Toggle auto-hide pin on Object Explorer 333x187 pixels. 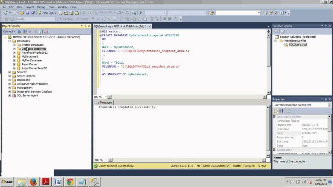click(x=86, y=26)
